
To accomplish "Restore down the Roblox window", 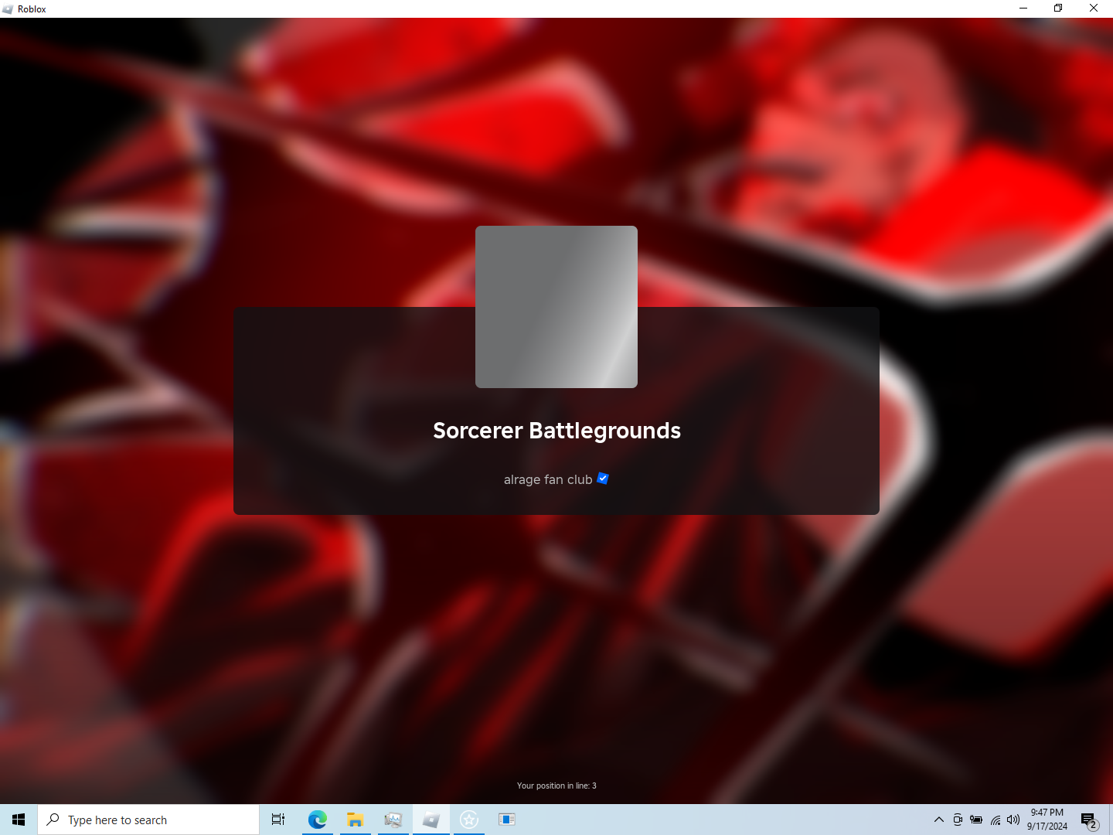I will (x=1058, y=9).
